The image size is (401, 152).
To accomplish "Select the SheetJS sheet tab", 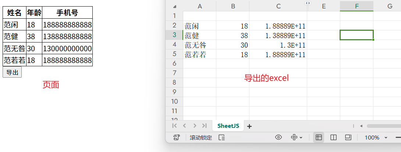I will [228, 126].
